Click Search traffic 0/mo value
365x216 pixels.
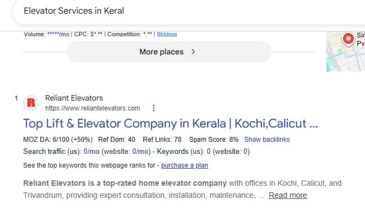92,152
